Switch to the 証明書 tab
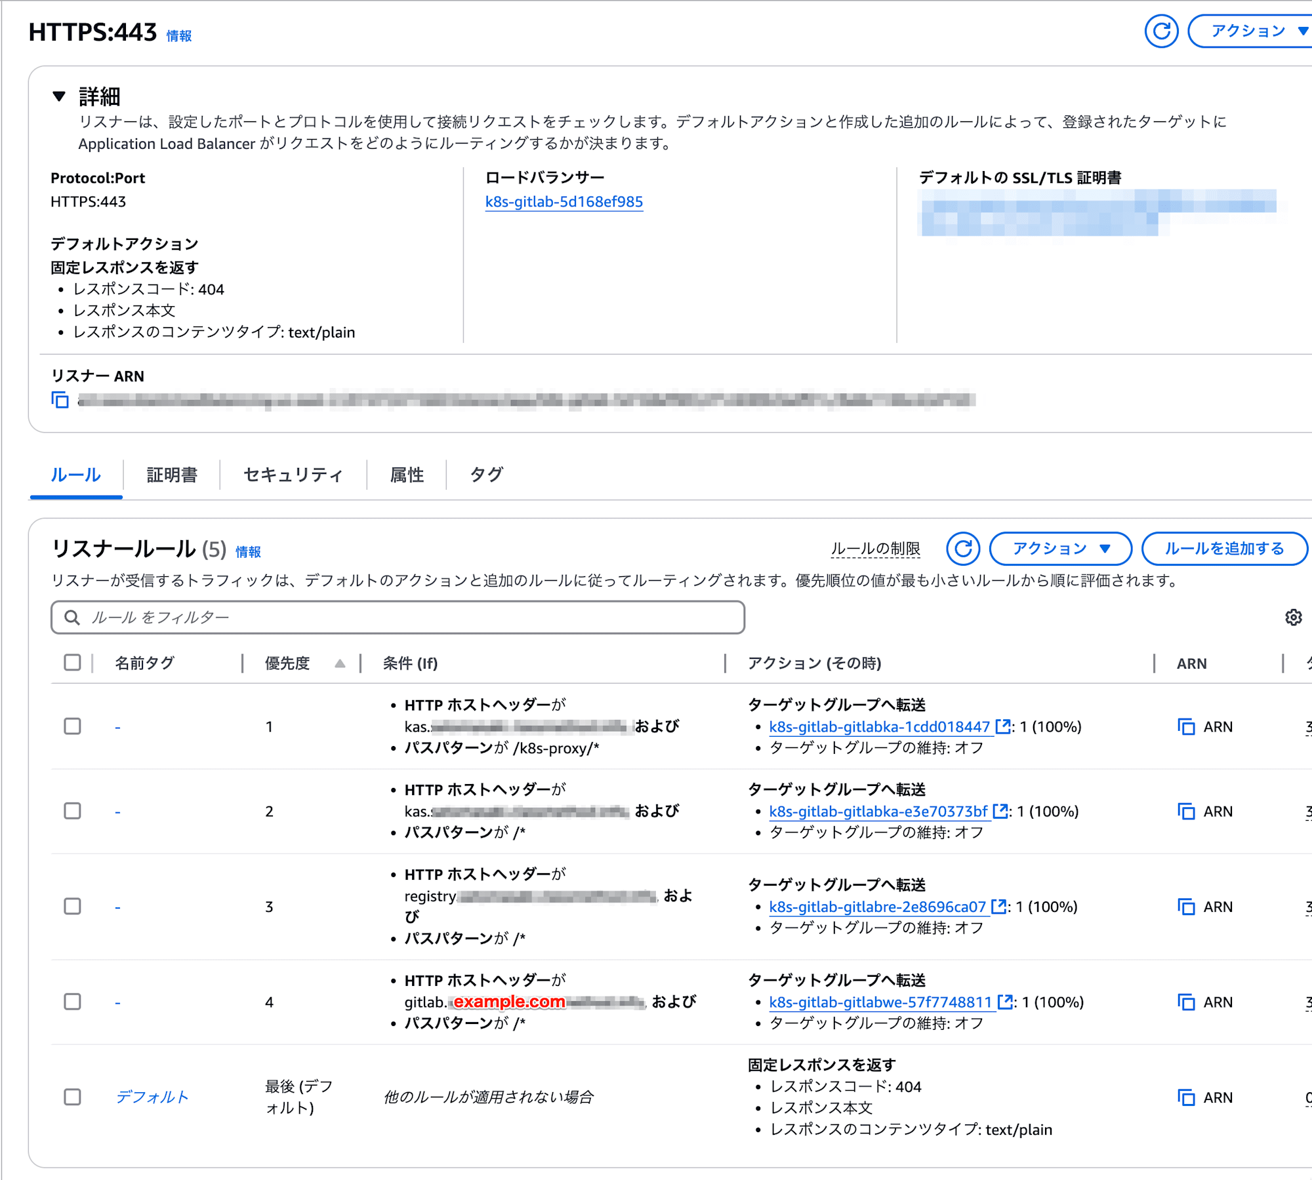This screenshot has width=1312, height=1180. (172, 475)
